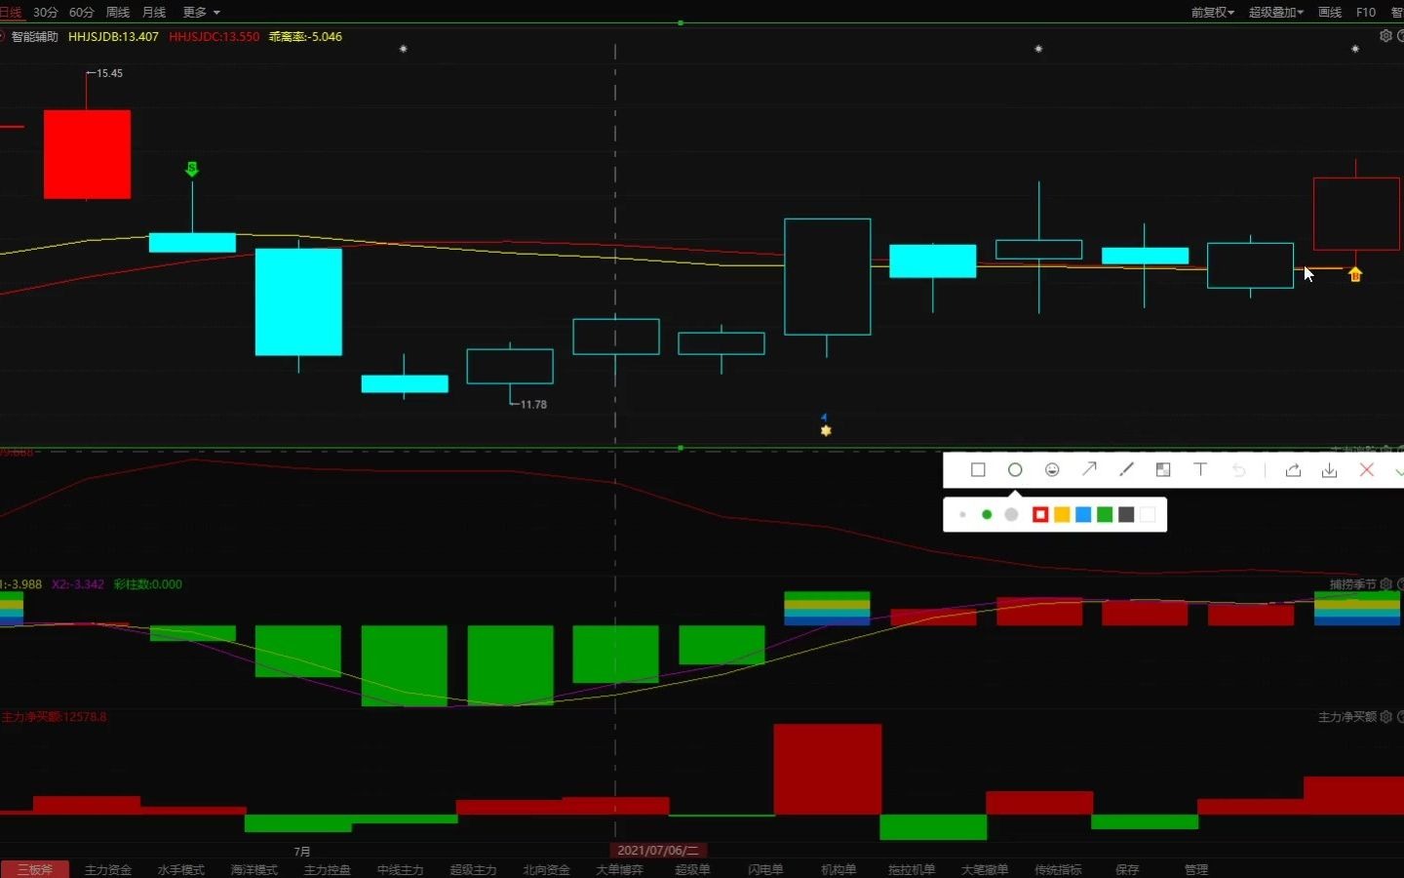The image size is (1404, 878).
Task: Open the emoji sticker tool
Action: [1052, 470]
